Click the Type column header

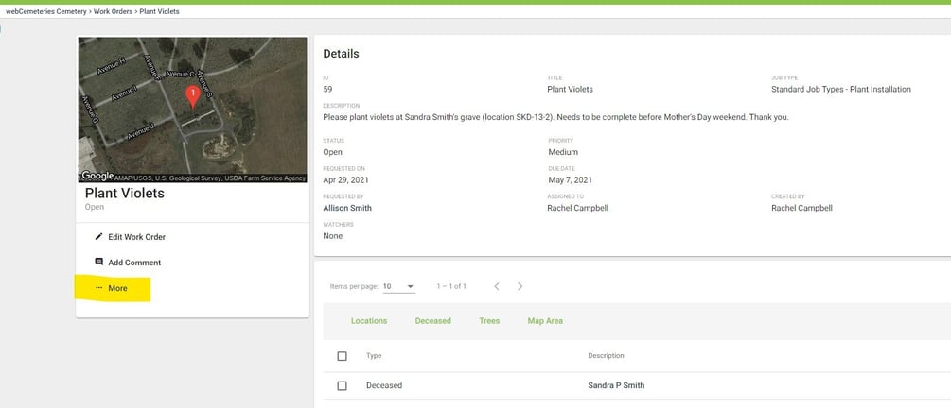[374, 356]
